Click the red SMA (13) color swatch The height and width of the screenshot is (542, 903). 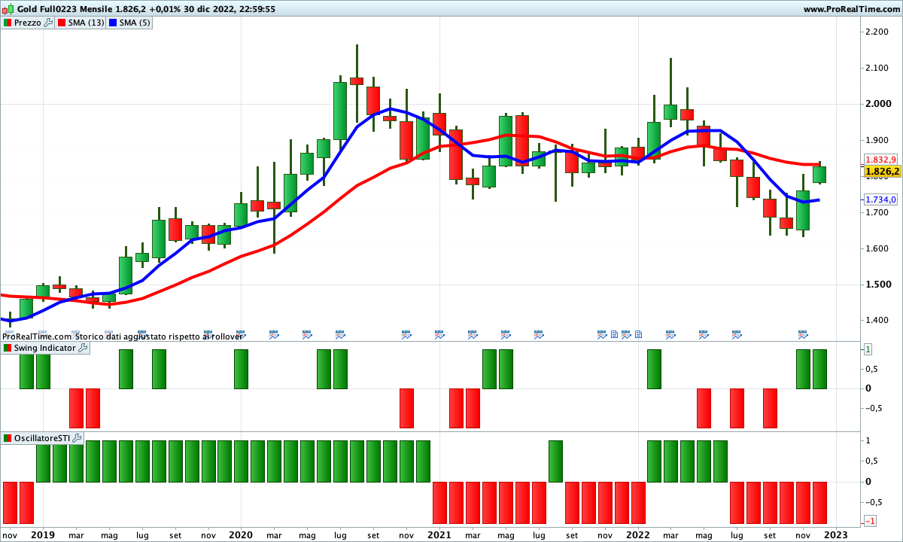tap(62, 23)
